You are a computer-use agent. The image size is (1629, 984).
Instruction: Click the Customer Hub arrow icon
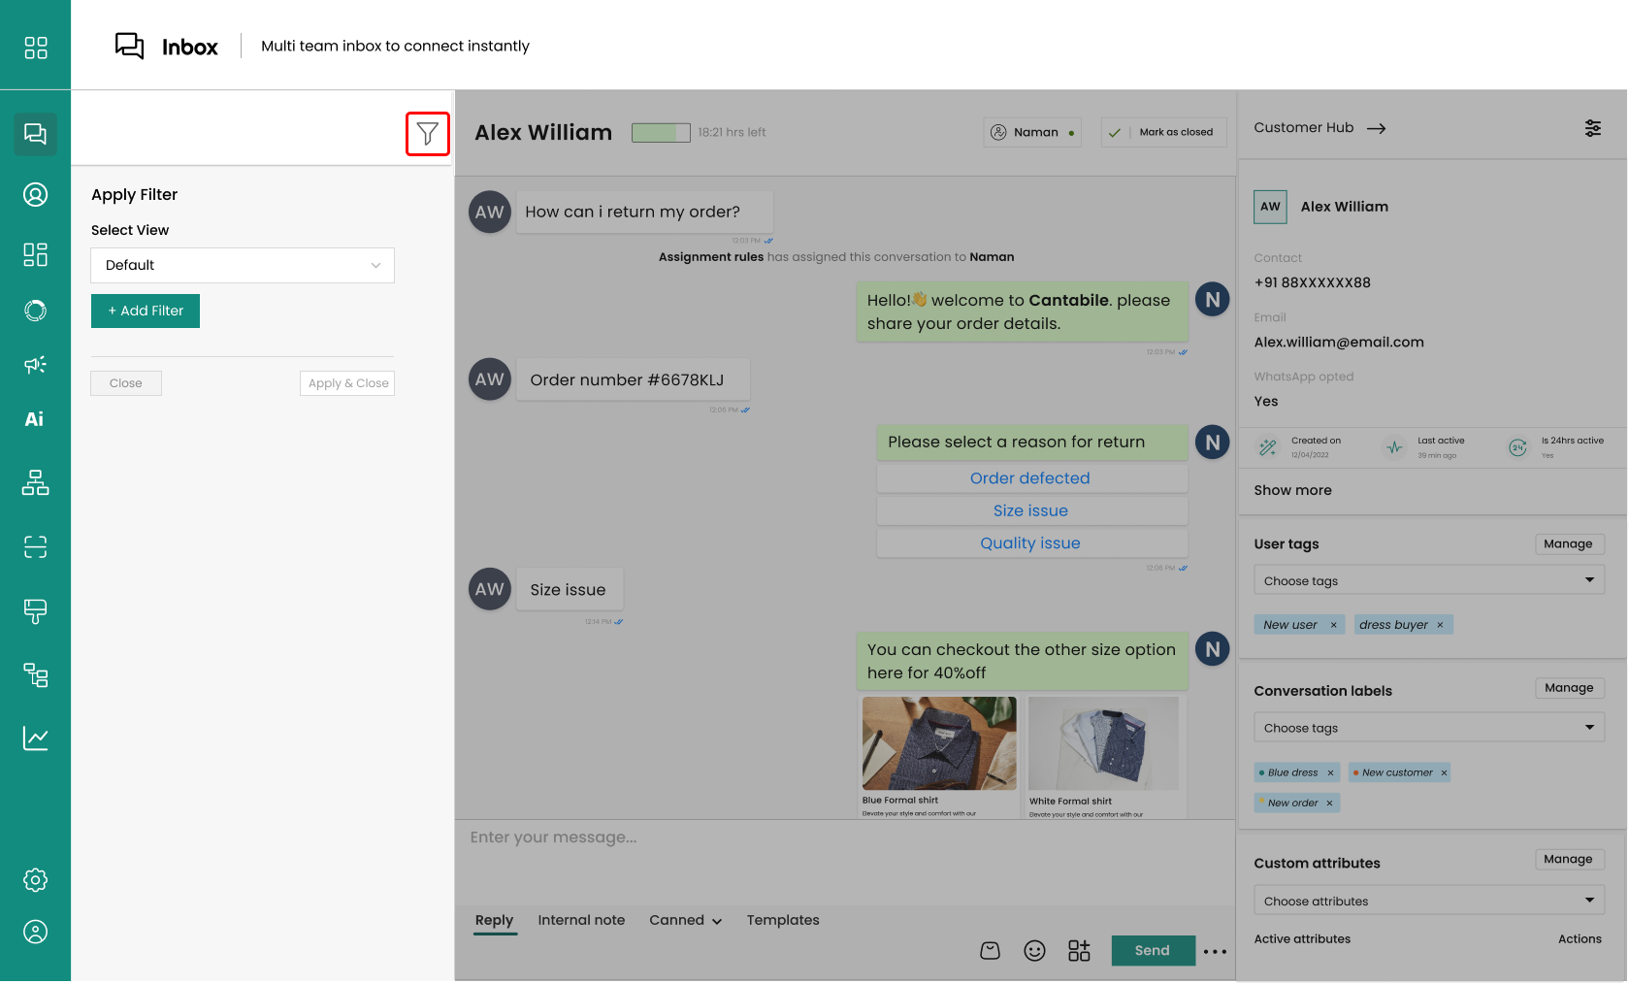pos(1376,128)
